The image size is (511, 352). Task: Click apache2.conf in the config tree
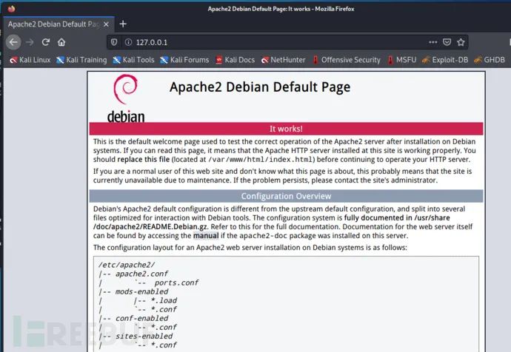coord(141,274)
